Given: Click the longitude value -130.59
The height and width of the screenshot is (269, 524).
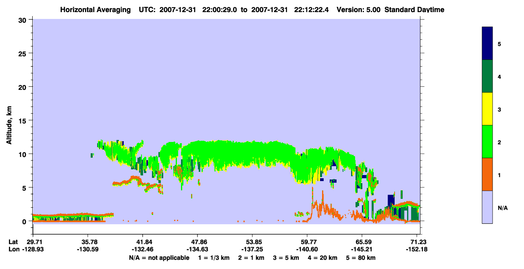Looking at the screenshot, I should (87, 249).
